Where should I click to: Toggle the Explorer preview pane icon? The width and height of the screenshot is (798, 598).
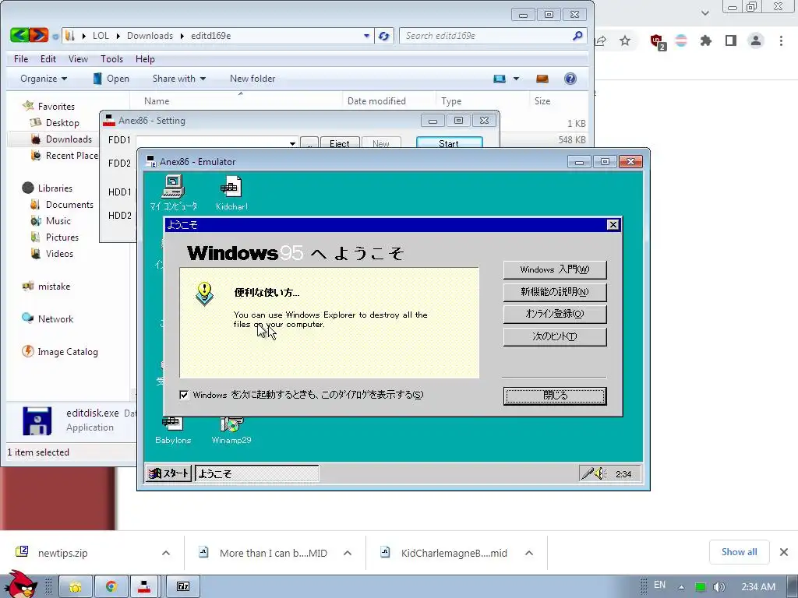542,79
